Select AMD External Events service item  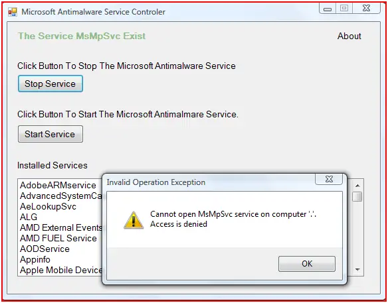(x=61, y=227)
